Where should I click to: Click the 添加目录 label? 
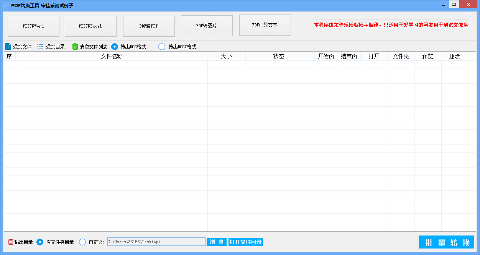pos(56,47)
